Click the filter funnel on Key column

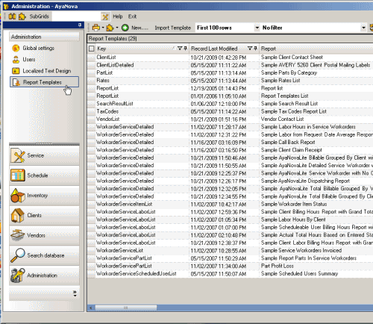180,49
